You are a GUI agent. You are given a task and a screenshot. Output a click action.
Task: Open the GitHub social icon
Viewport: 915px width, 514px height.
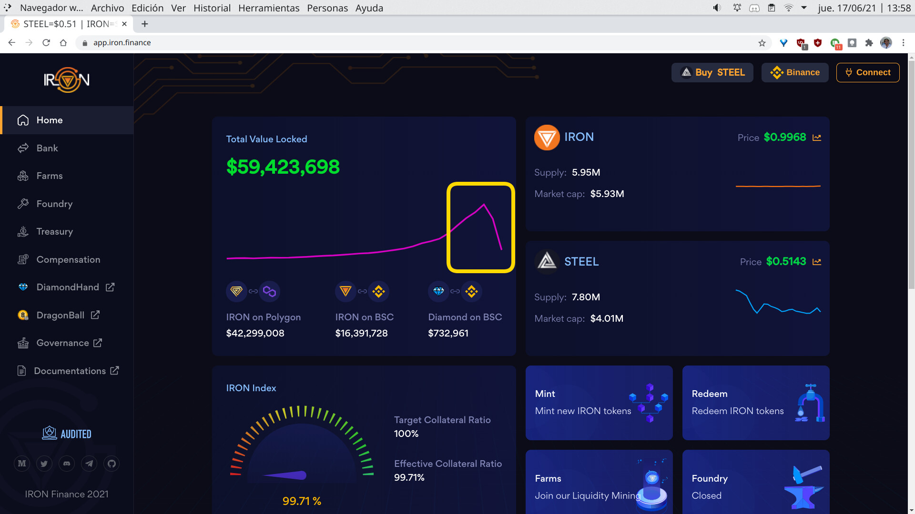pos(112,464)
